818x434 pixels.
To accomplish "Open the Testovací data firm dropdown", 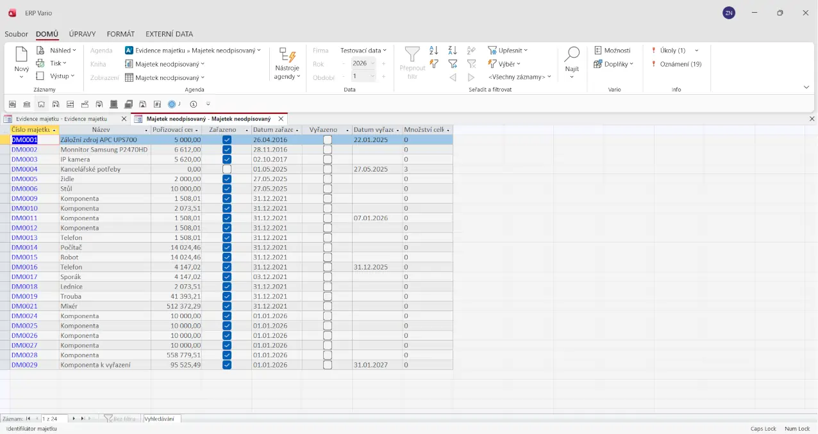I will (x=363, y=51).
